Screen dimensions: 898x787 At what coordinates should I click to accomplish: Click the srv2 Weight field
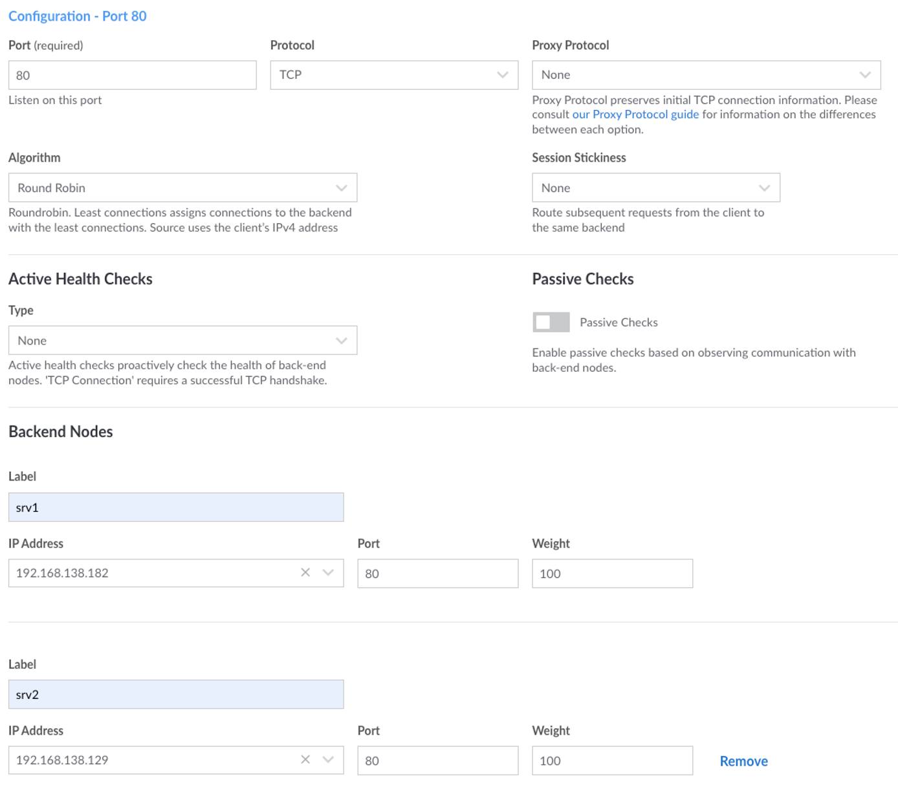coord(611,760)
